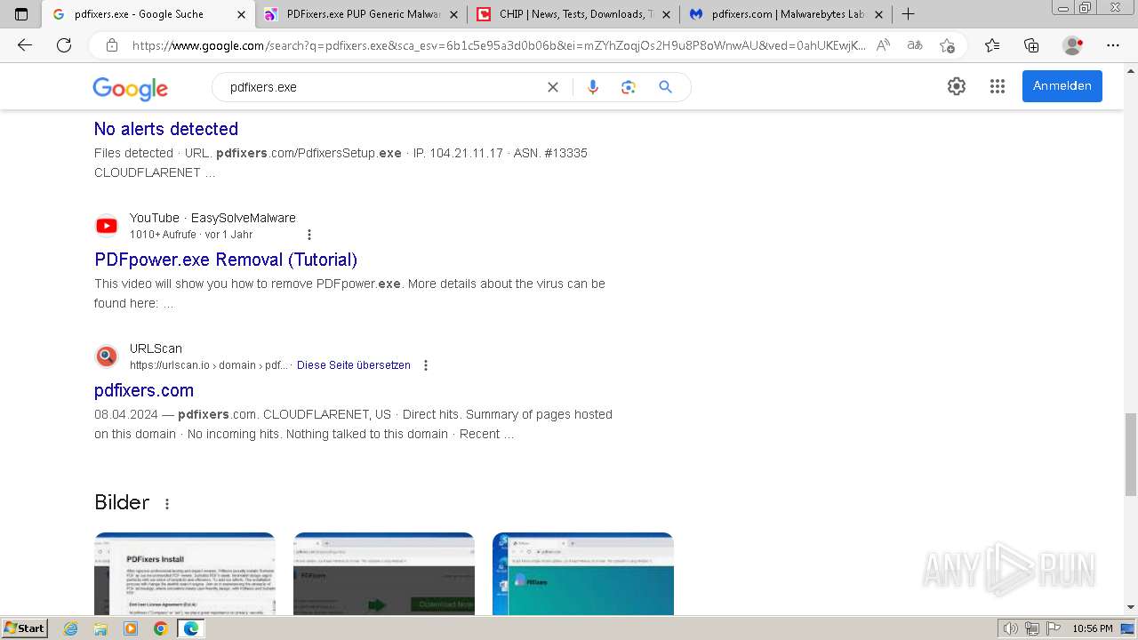The width and height of the screenshot is (1138, 640).
Task: Open PDFpower.exe Removal (Tutorial) link
Action: coord(226,260)
